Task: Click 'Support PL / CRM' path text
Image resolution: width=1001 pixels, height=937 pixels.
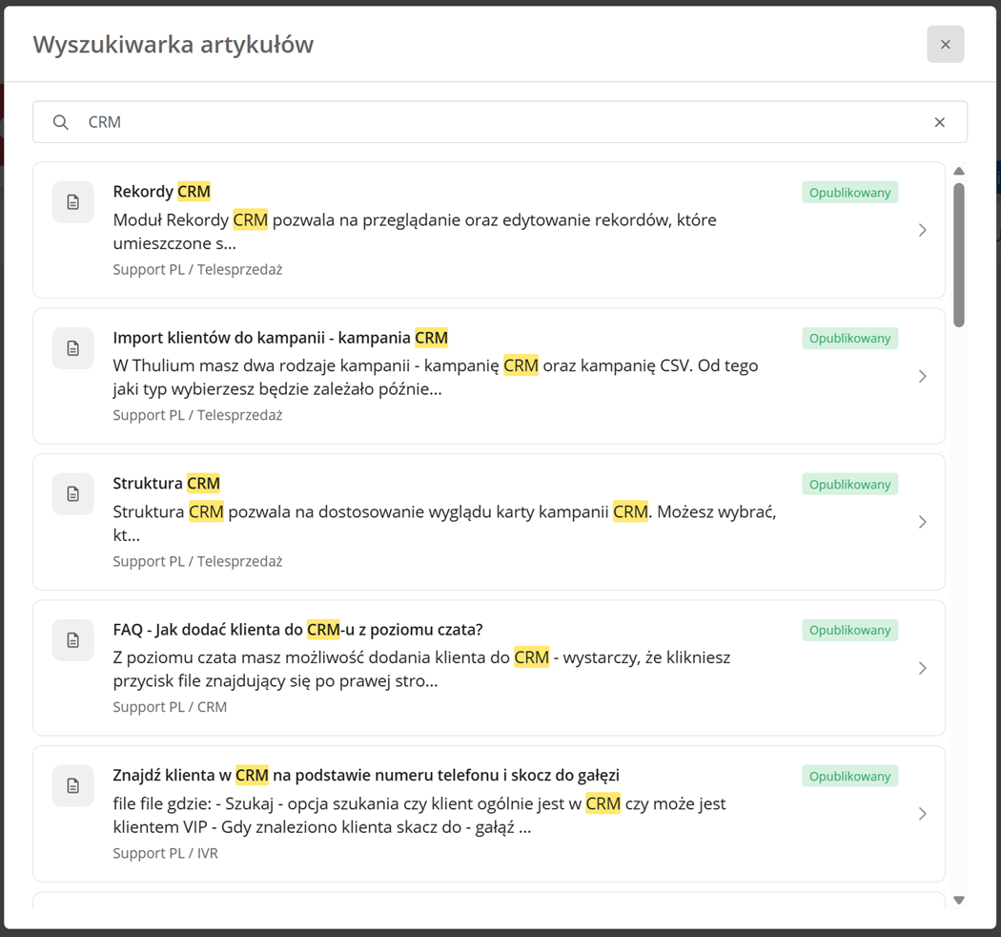Action: (170, 707)
